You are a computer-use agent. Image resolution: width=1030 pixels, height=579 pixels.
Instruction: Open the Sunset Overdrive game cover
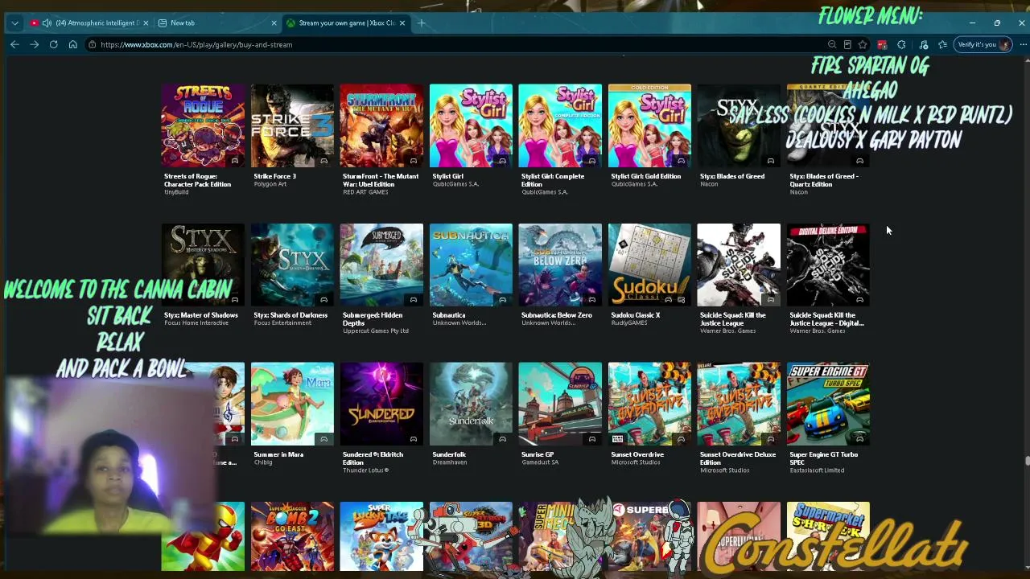tap(649, 404)
